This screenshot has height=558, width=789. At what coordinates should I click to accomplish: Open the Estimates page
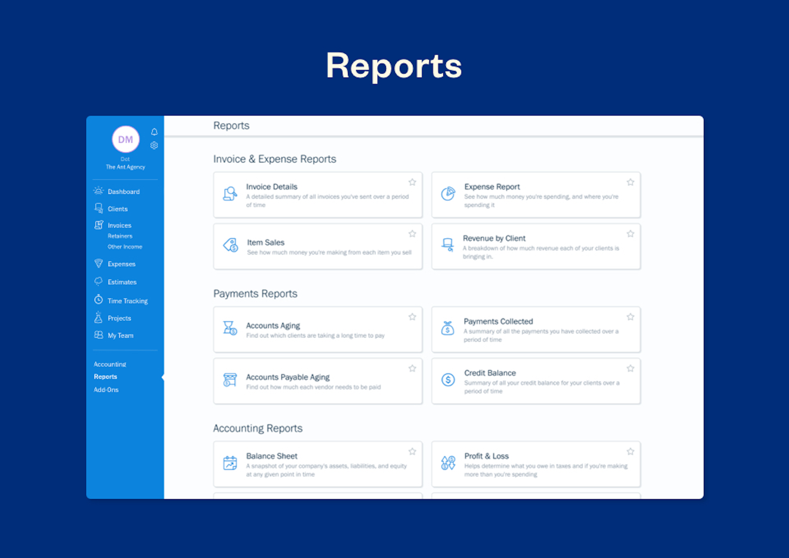point(122,282)
